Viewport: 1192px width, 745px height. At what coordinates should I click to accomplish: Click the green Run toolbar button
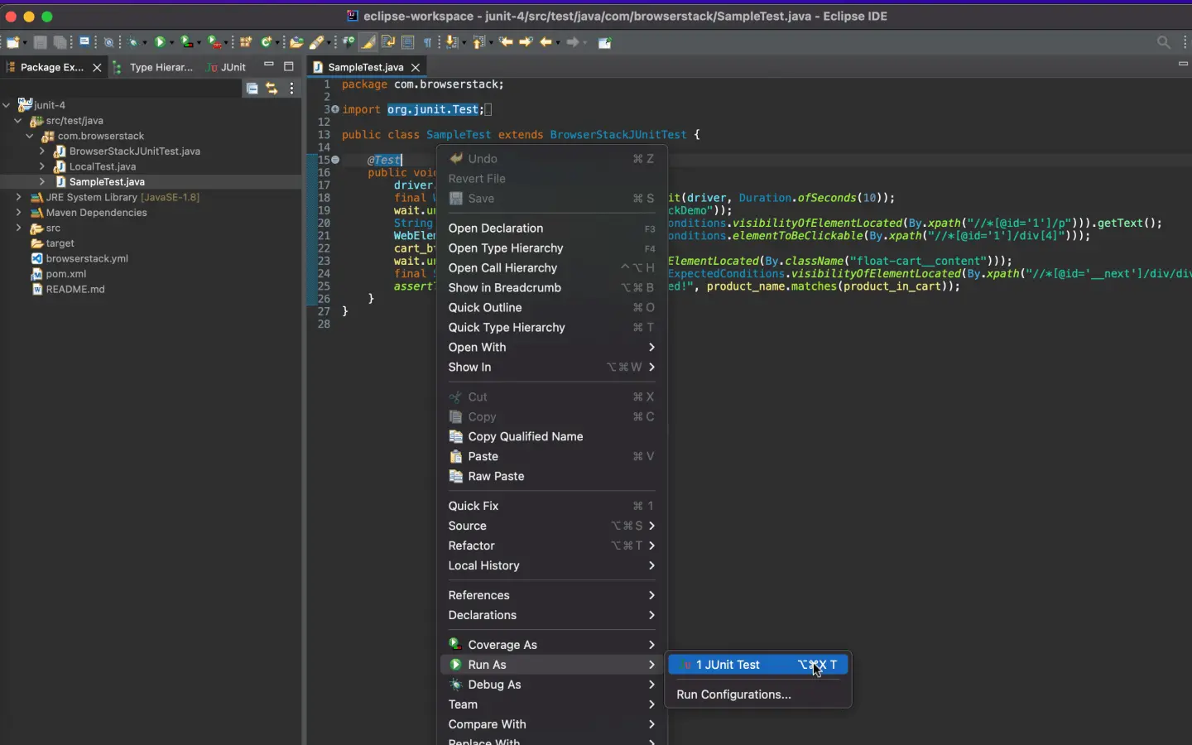[x=161, y=42]
